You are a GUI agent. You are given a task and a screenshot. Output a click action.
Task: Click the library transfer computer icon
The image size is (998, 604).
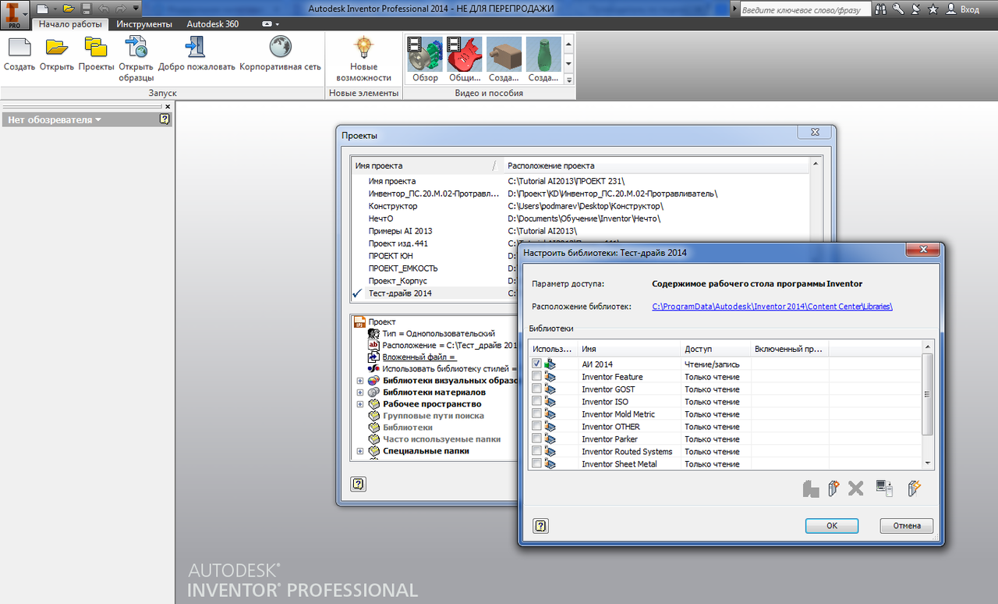(884, 489)
